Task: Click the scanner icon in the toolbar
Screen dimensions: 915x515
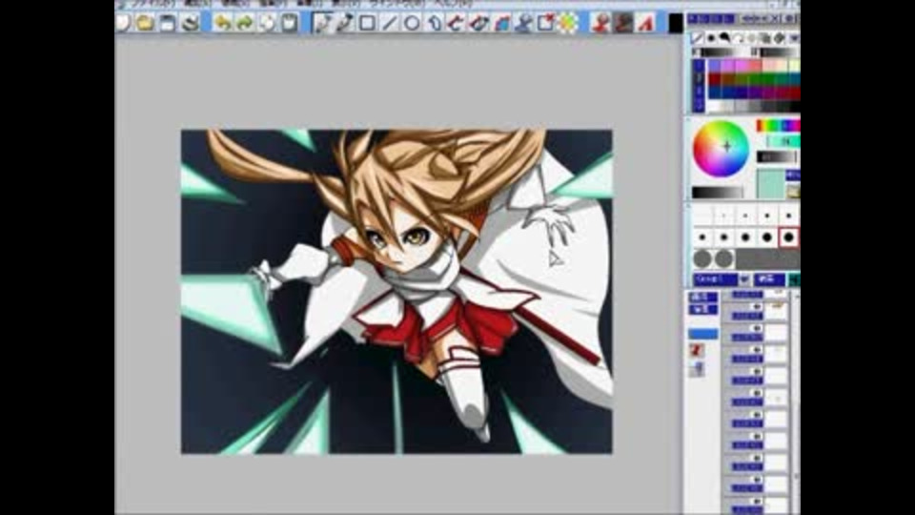Action: tap(190, 23)
